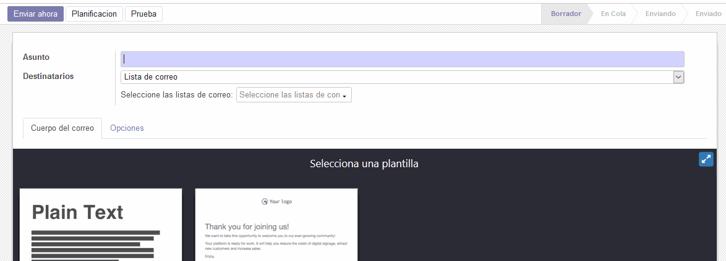Expand the mailing lists selection dropdown
This screenshot has width=726, height=261.
pos(294,95)
